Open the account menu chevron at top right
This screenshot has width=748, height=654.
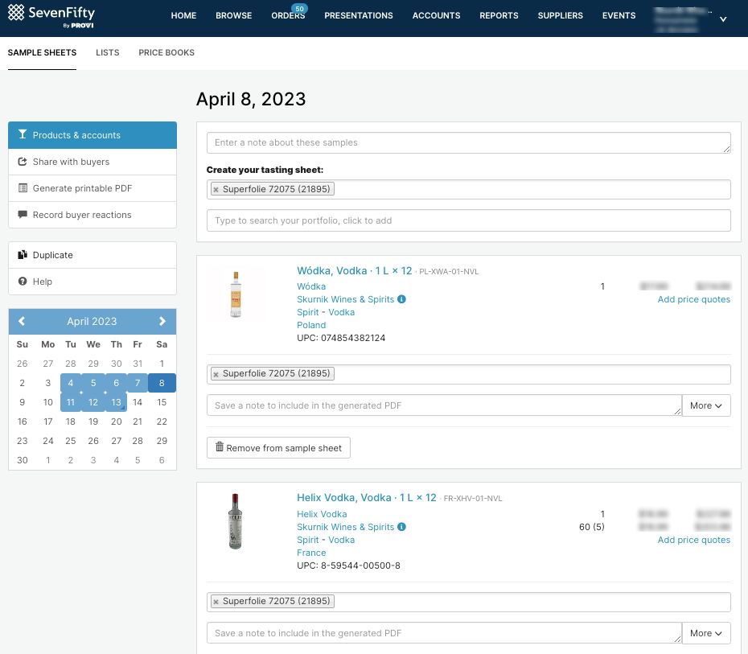coord(723,18)
